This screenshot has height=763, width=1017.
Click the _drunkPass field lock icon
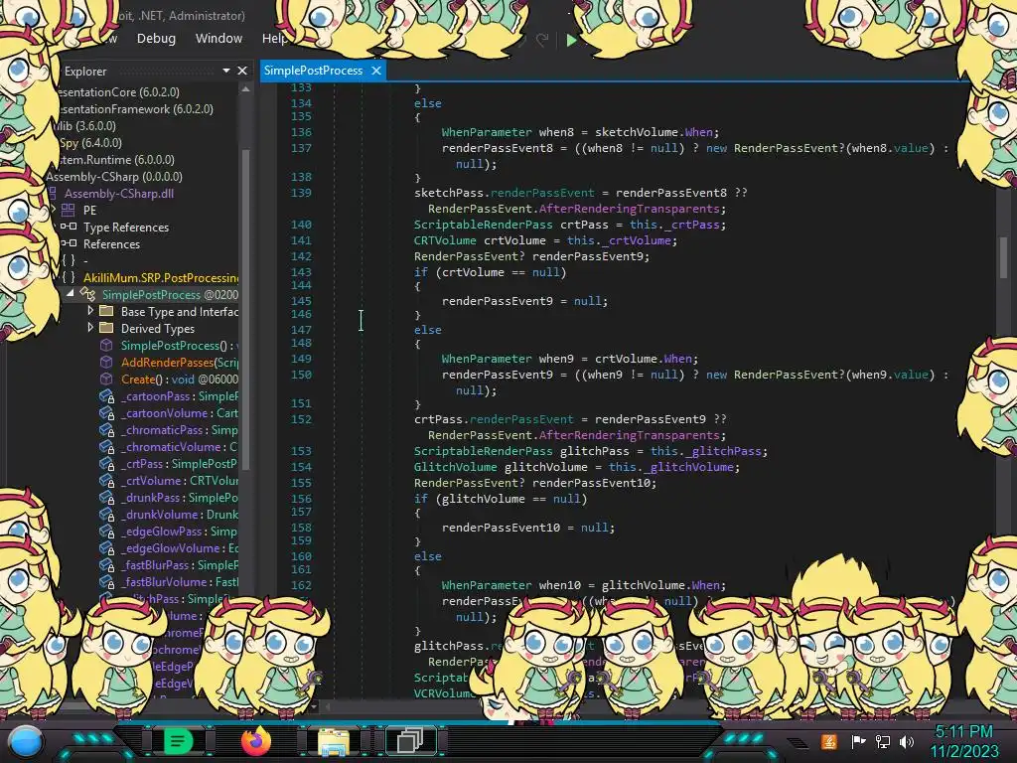pos(107,498)
